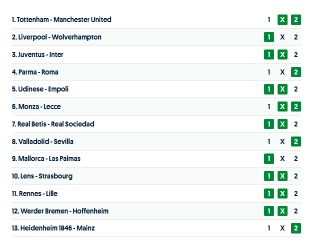The width and height of the screenshot is (312, 242).
Task: Pick outcome 2 for Udinese - Empoli
Action: pos(296,89)
